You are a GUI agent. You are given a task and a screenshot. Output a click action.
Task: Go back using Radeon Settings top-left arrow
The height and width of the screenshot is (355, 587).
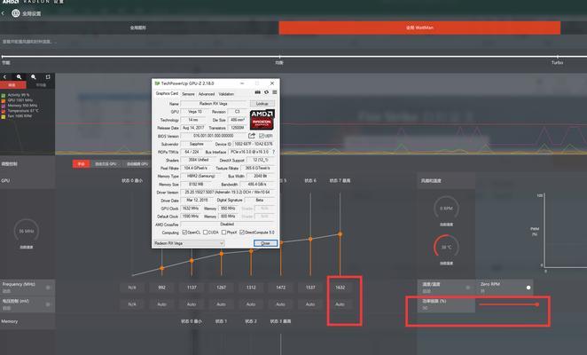(3, 13)
